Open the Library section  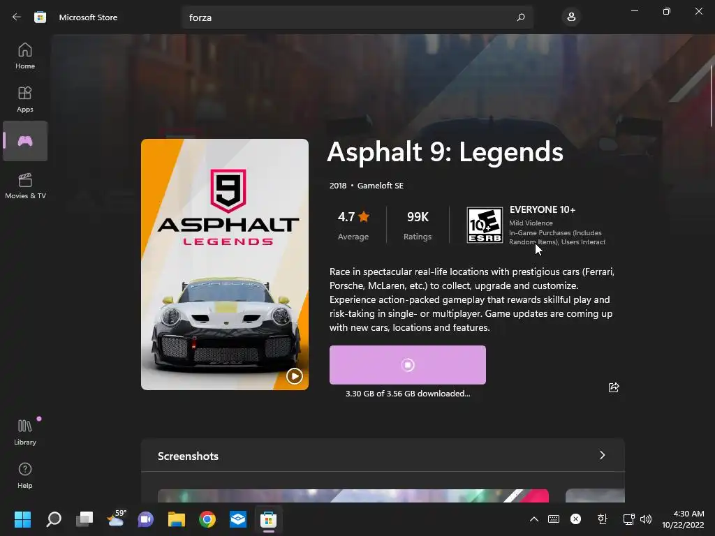pyautogui.click(x=25, y=432)
